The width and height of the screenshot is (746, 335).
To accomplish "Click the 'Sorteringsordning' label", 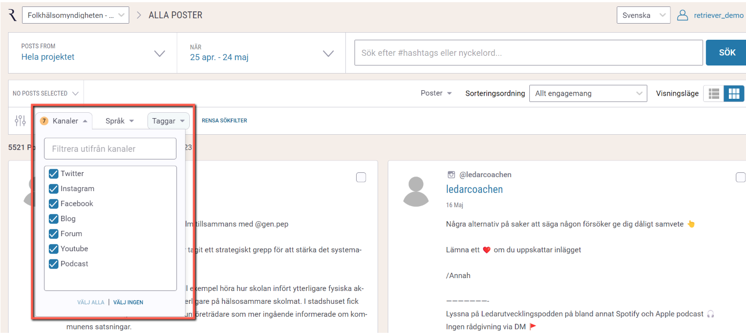I will point(495,93).
